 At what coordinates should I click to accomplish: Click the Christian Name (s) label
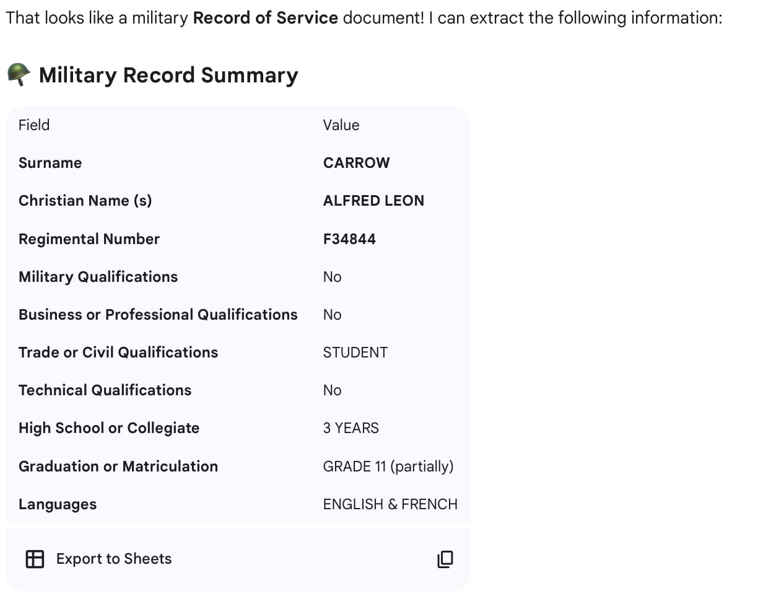click(85, 201)
